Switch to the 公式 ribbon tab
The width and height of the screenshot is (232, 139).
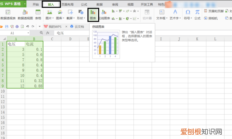point(84,4)
